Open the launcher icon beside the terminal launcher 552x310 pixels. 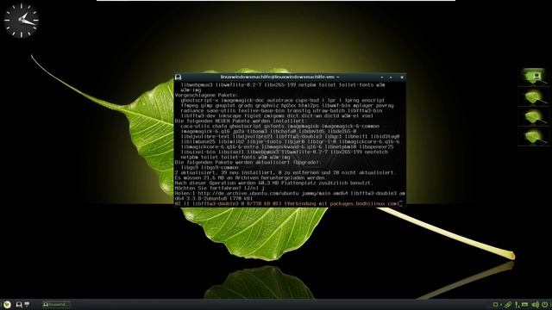[x=27, y=304]
